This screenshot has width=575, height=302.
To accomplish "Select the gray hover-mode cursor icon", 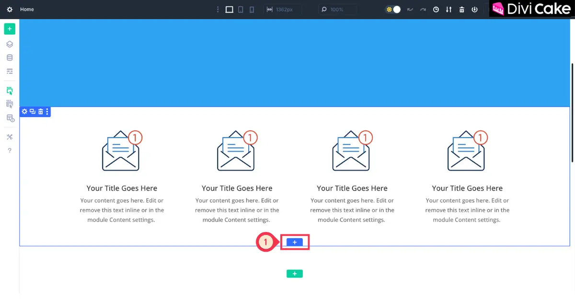I will [10, 104].
